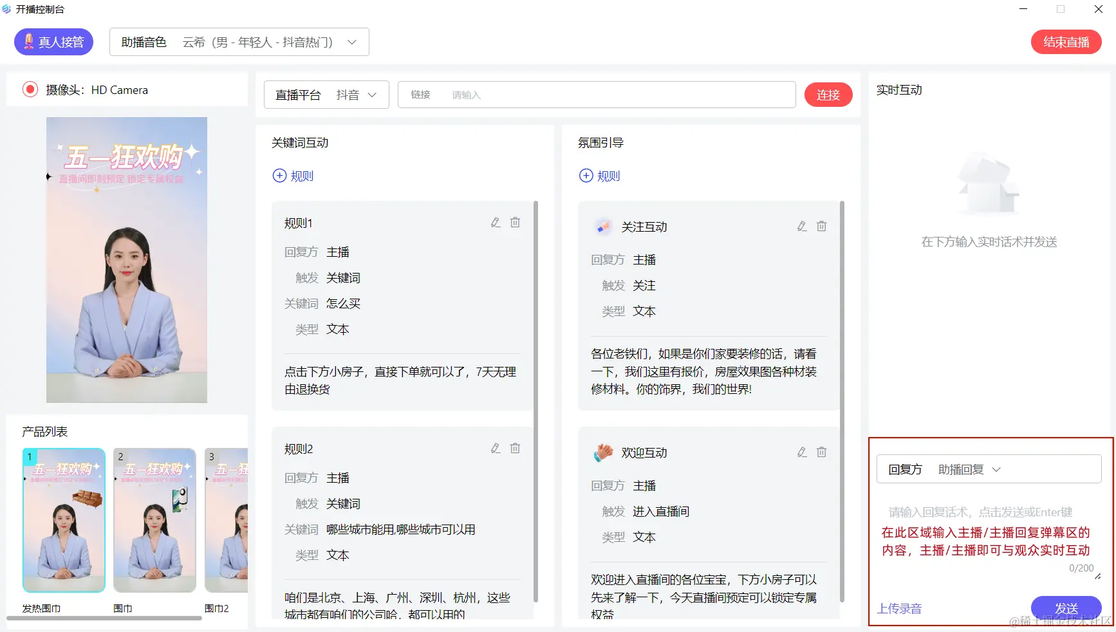Image resolution: width=1116 pixels, height=632 pixels.
Task: Open the 助播音色 voice dropdown
Action: [x=239, y=42]
